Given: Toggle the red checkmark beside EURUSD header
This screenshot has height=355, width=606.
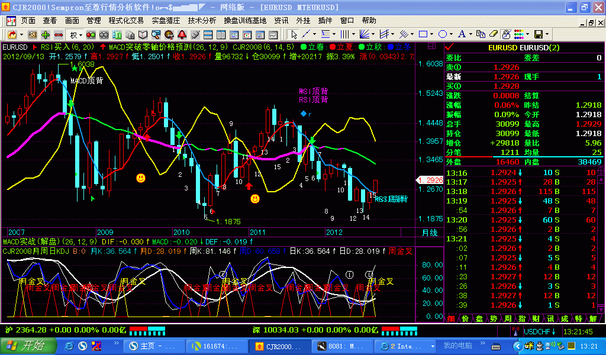Looking at the screenshot, I should (450, 47).
